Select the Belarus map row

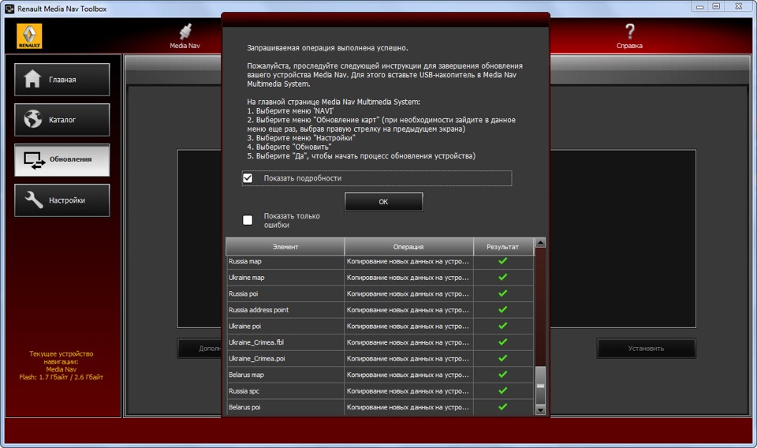point(379,375)
